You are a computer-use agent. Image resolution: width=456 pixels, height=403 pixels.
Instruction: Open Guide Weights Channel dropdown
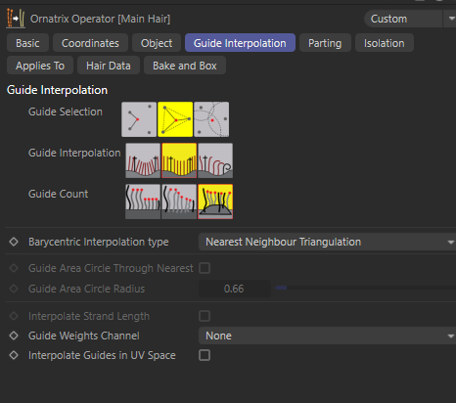[x=327, y=336]
